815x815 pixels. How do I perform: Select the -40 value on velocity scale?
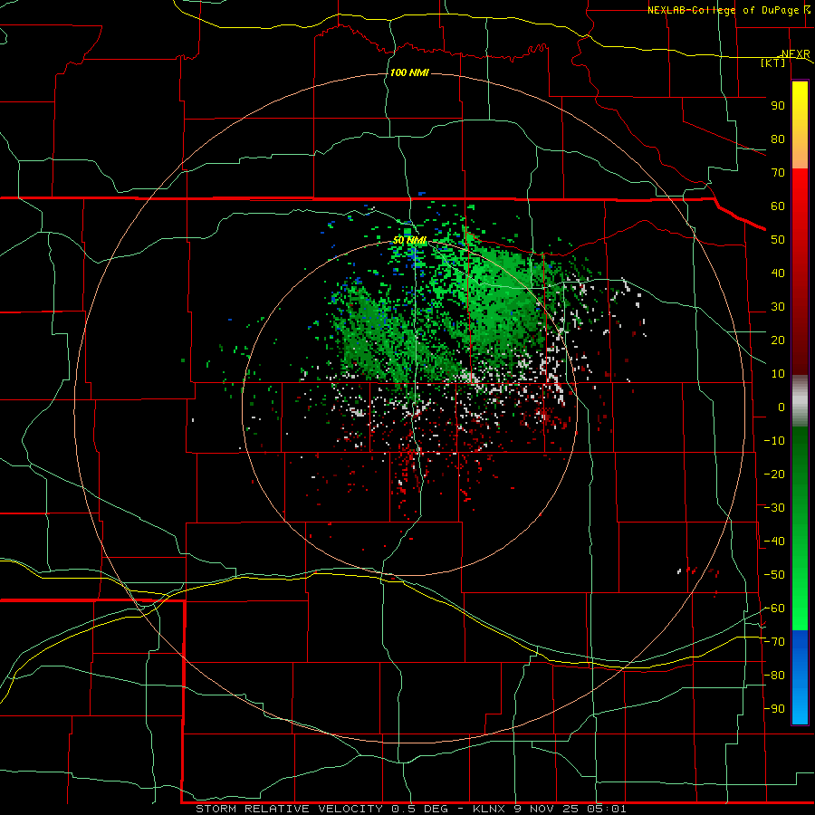coord(774,542)
